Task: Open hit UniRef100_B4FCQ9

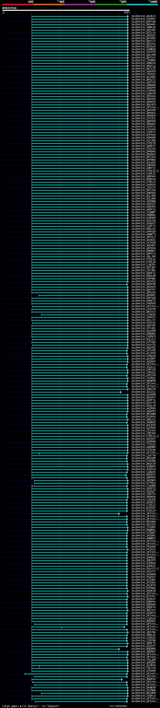Action: (143, 22)
